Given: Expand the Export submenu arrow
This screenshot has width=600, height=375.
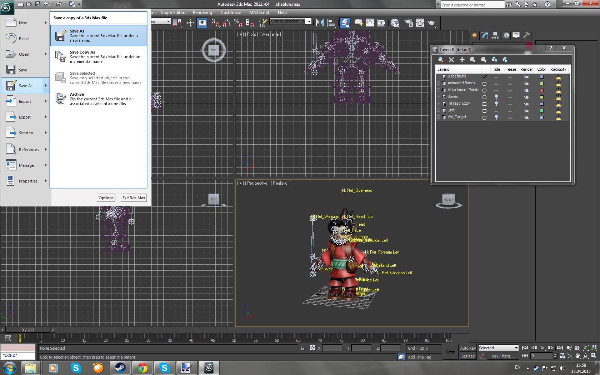Looking at the screenshot, I should coord(46,117).
